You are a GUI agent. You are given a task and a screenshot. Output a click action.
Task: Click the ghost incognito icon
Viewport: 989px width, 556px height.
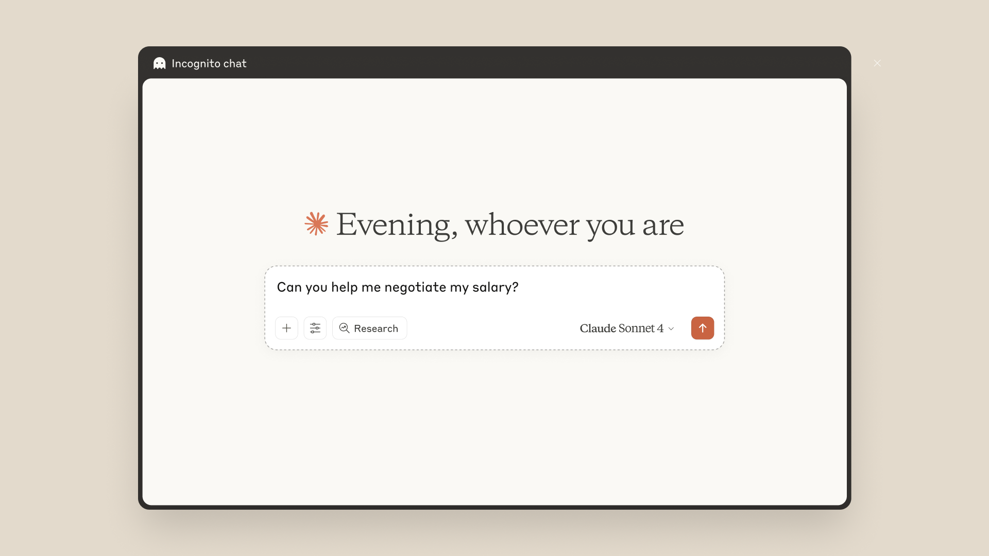[x=160, y=63]
